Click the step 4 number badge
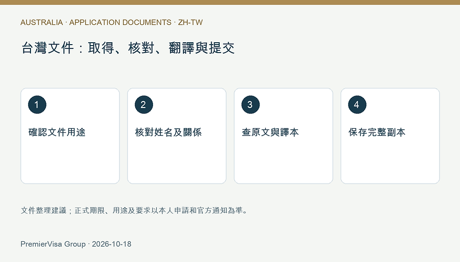The height and width of the screenshot is (262, 460). click(x=357, y=104)
